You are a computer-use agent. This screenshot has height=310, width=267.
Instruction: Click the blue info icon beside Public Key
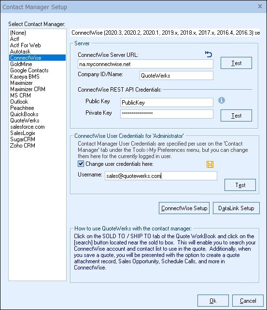click(222, 100)
